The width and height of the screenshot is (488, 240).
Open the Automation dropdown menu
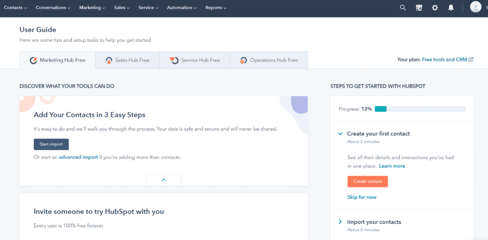(x=182, y=8)
